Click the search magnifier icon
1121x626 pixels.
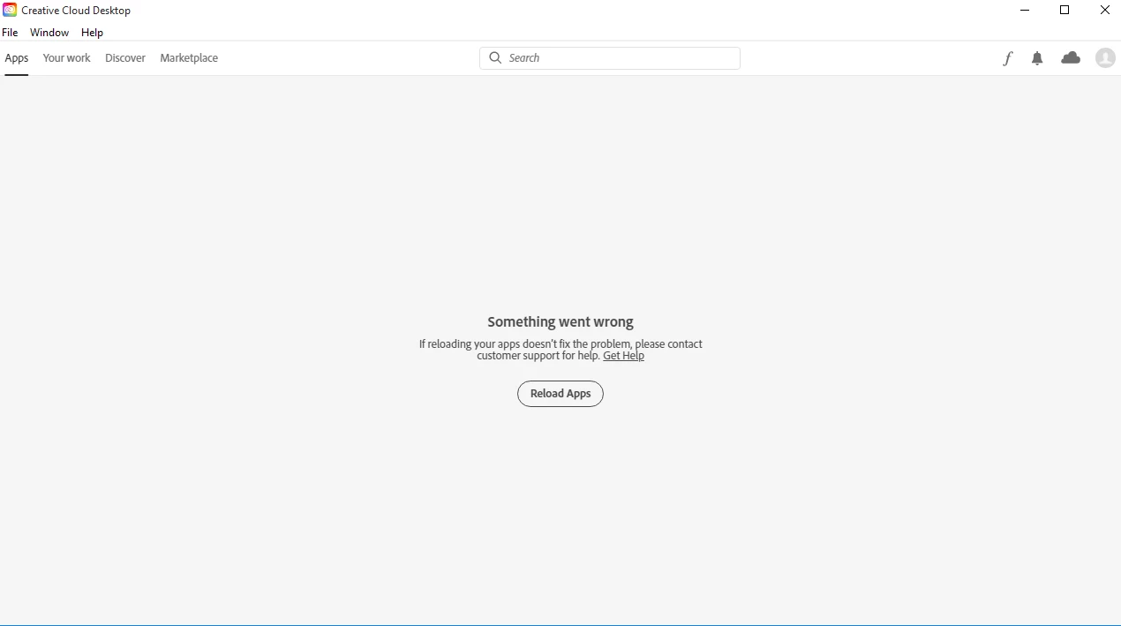495,57
